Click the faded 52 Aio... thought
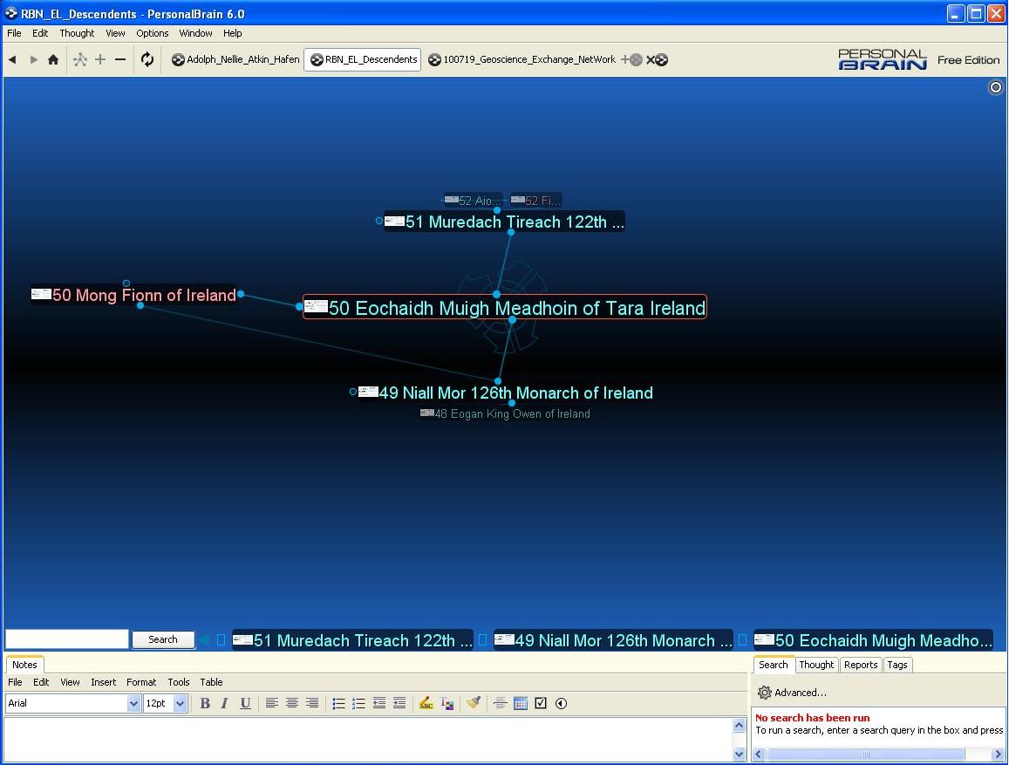 pos(473,201)
